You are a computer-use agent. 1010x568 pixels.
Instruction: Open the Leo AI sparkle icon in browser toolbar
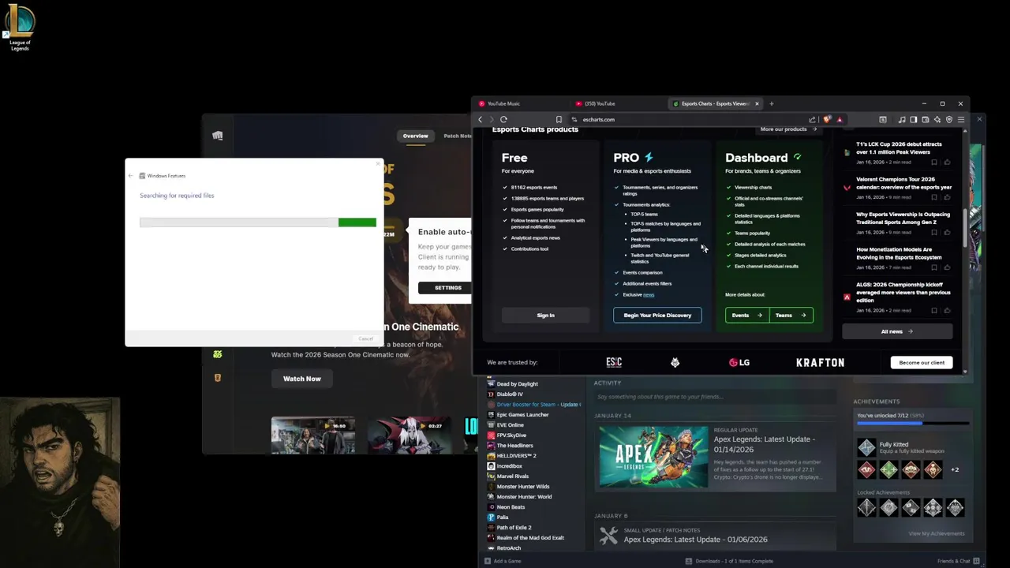tap(937, 119)
